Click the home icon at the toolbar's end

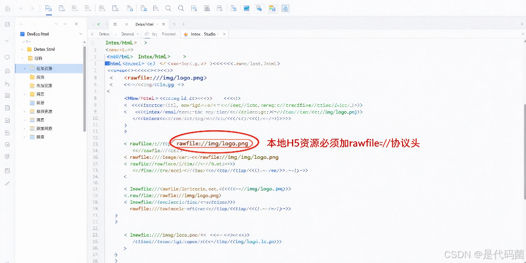285,8
